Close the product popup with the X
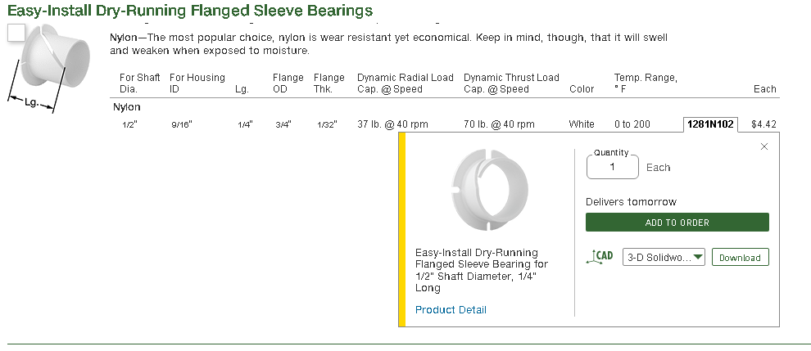The width and height of the screenshot is (811, 351). [x=764, y=146]
